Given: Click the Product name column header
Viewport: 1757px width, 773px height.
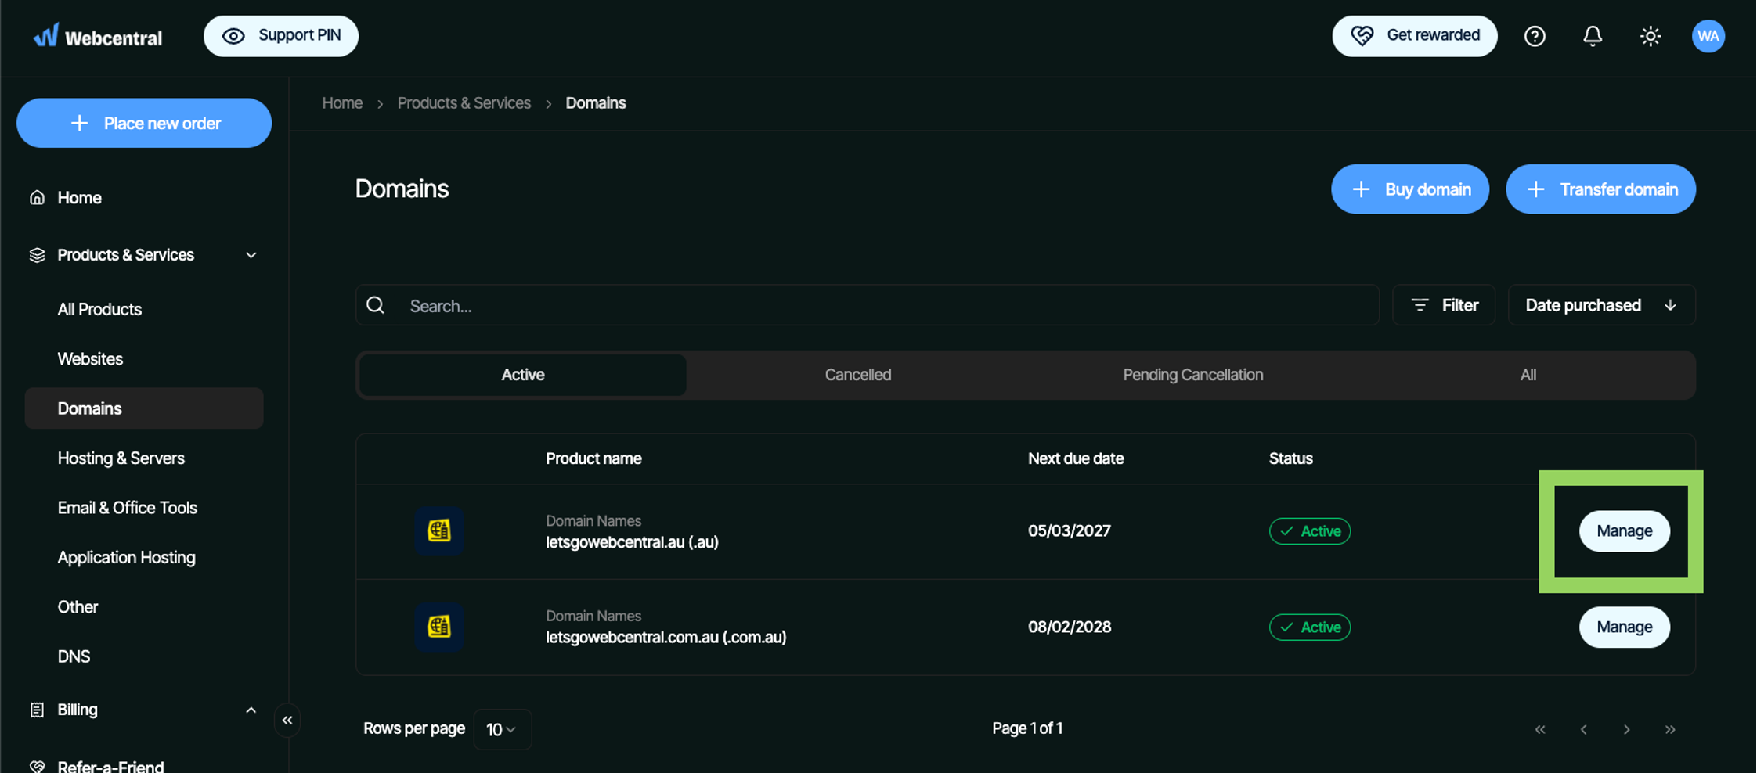Looking at the screenshot, I should pos(593,458).
